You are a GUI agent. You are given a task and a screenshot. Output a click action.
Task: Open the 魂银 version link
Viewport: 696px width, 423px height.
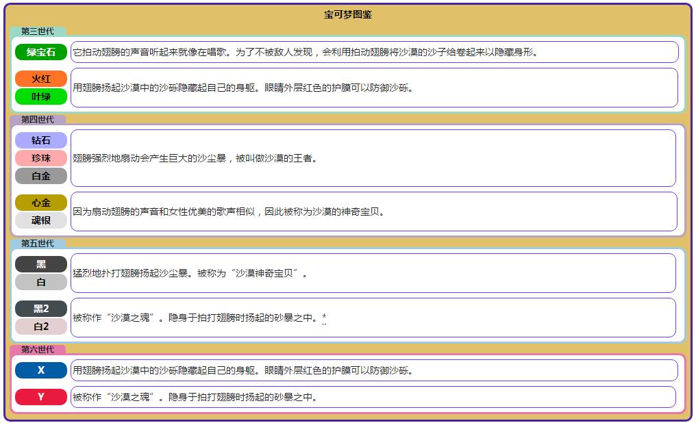pos(41,220)
